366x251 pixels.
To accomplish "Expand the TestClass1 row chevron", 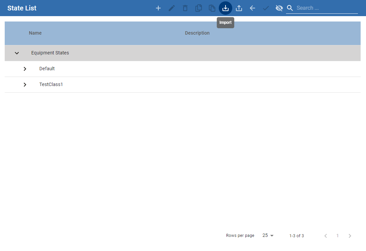I will point(25,85).
